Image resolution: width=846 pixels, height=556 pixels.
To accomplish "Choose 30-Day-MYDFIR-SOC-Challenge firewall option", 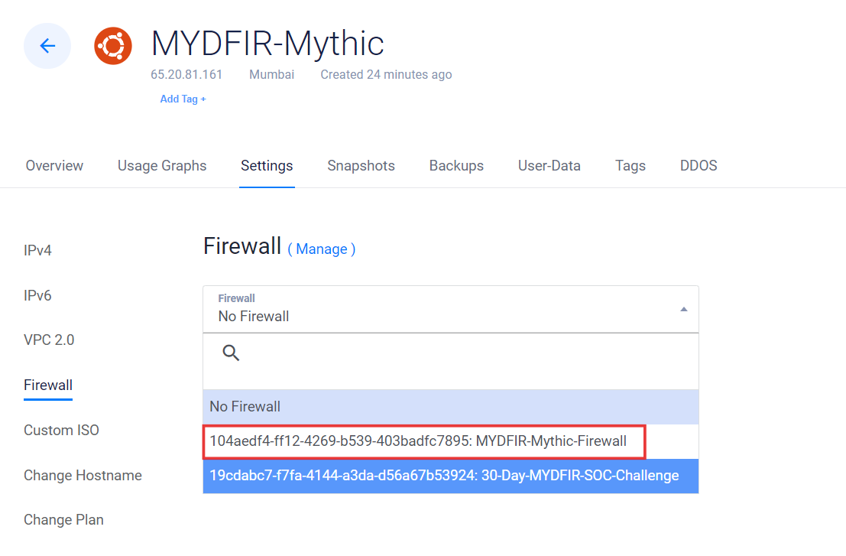I will (x=451, y=476).
